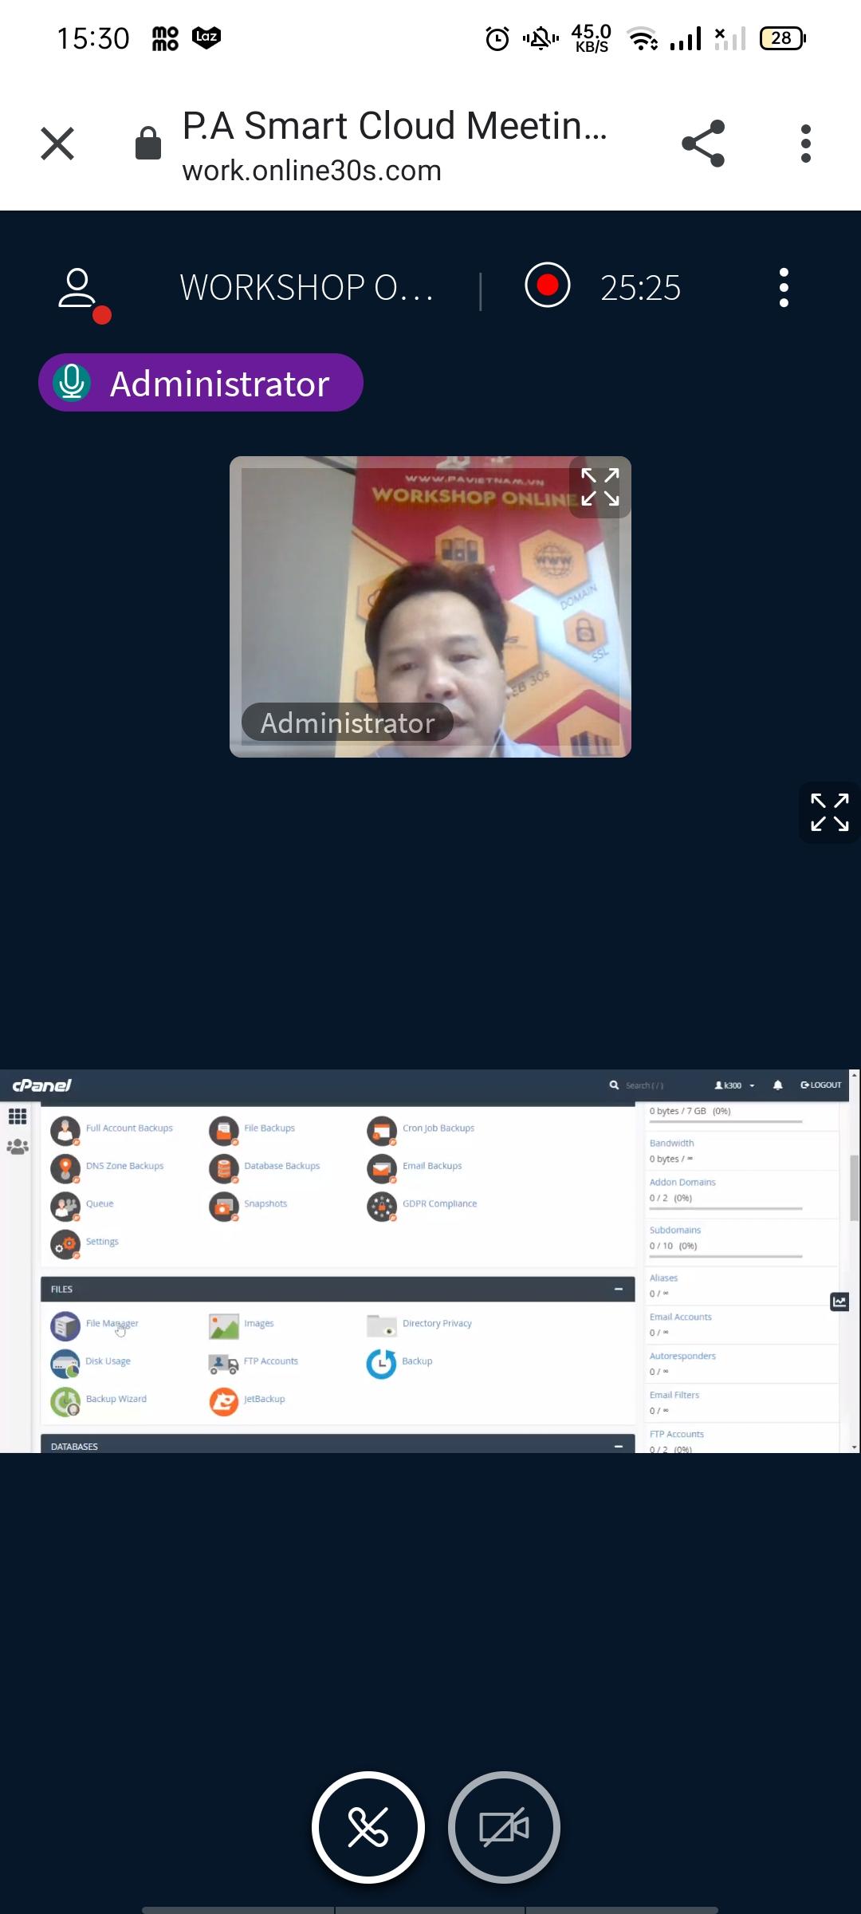Tap the site lock security icon

tap(148, 144)
